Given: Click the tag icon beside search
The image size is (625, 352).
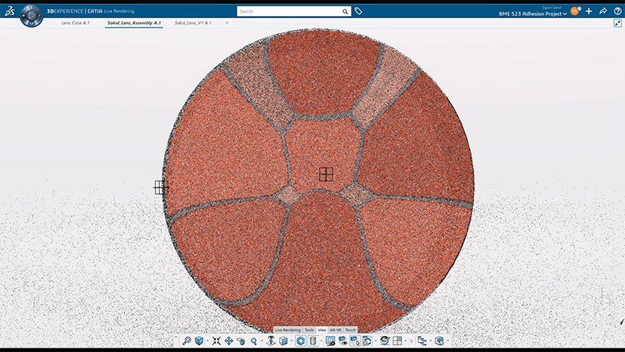Looking at the screenshot, I should (358, 12).
